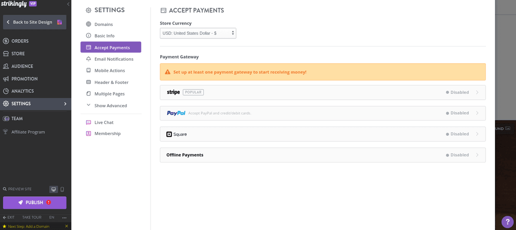Go to Domains settings
This screenshot has width=516, height=230.
[x=103, y=25]
